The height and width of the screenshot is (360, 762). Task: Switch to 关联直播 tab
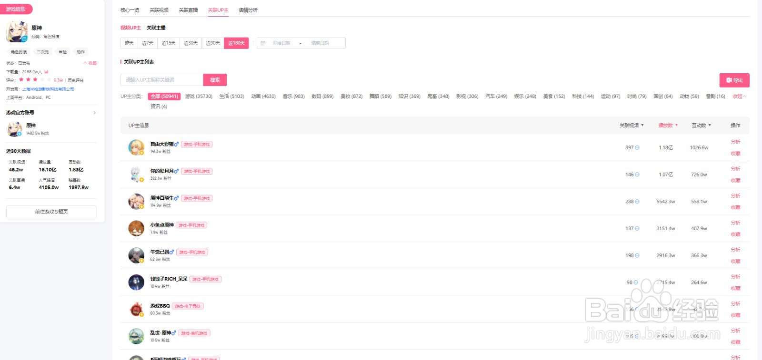point(188,10)
